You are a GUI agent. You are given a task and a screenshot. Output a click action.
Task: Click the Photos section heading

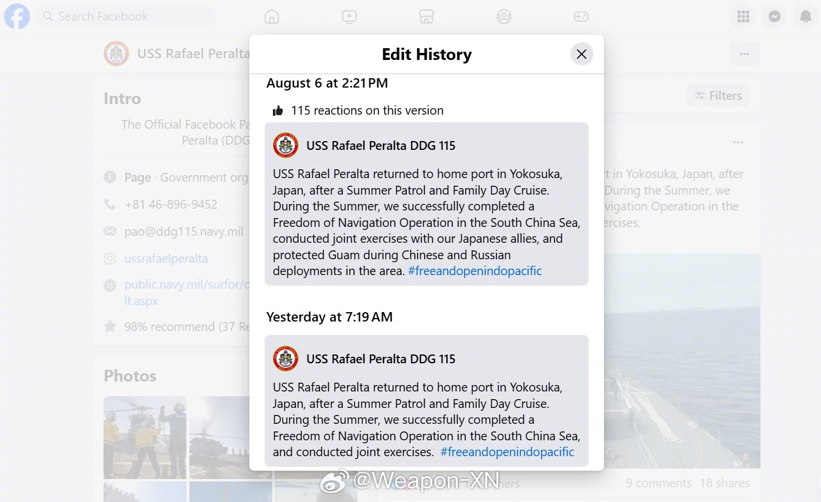tap(130, 376)
